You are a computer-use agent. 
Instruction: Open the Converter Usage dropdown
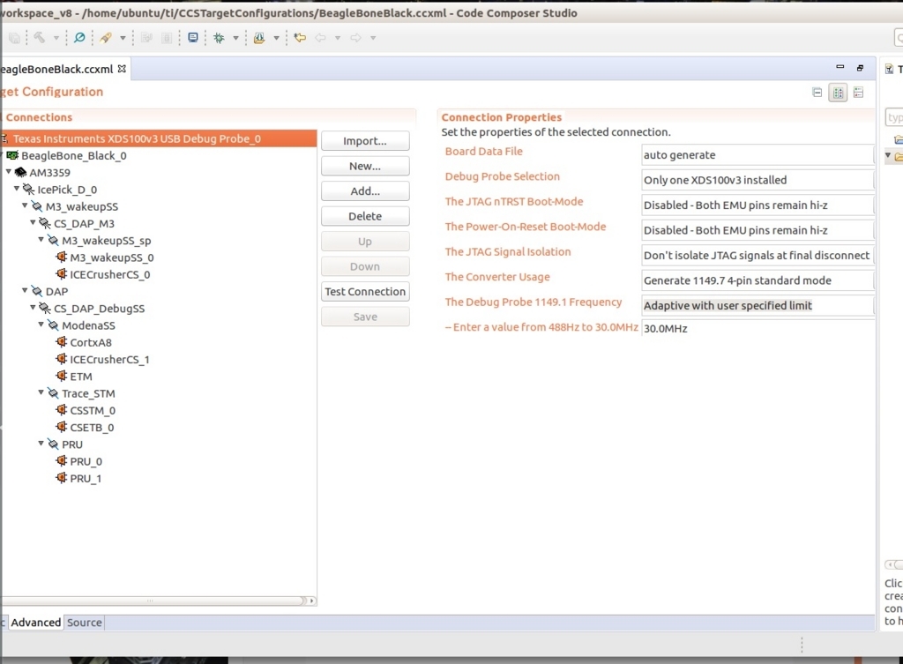[757, 280]
